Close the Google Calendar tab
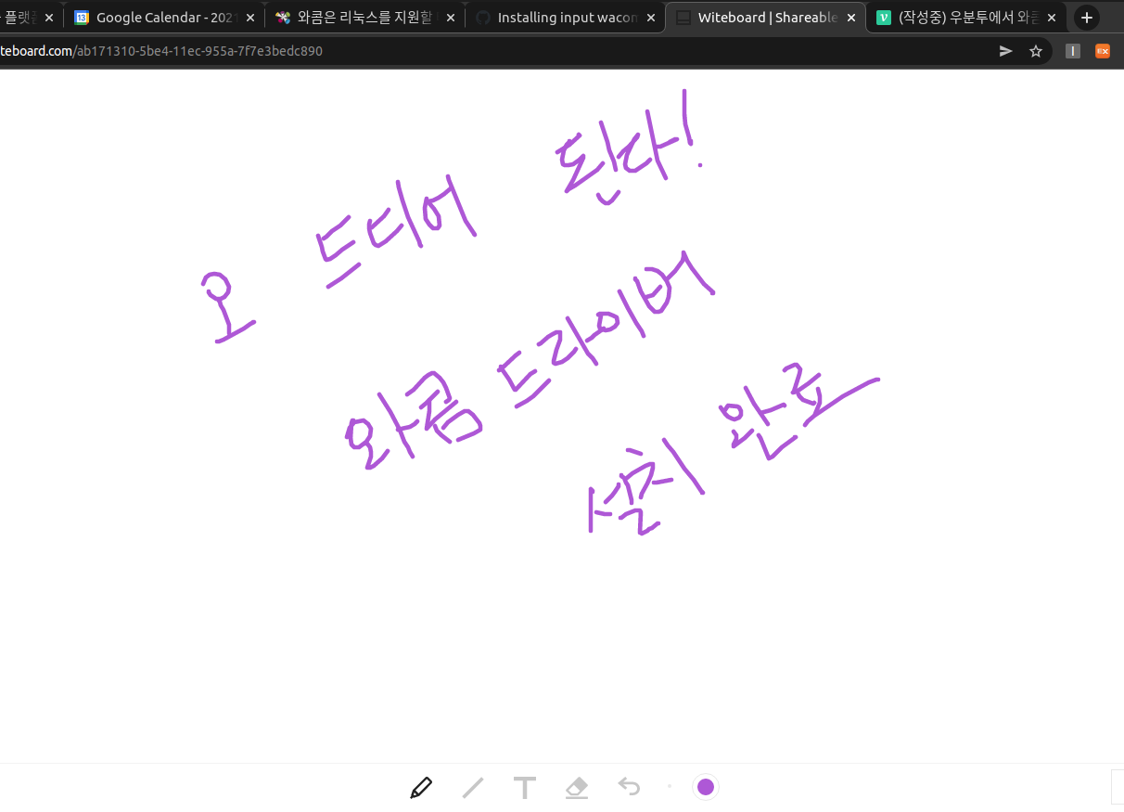This screenshot has width=1124, height=812. pos(249,18)
